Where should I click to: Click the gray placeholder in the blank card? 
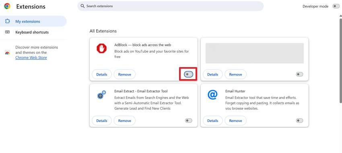tap(255, 53)
